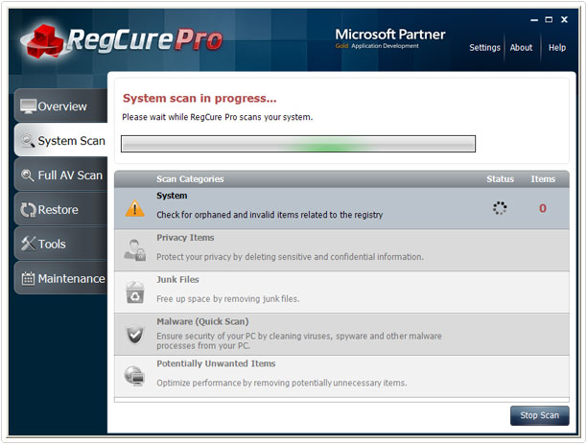The height and width of the screenshot is (444, 587).
Task: Click the Tools wrench icon
Action: 28,244
